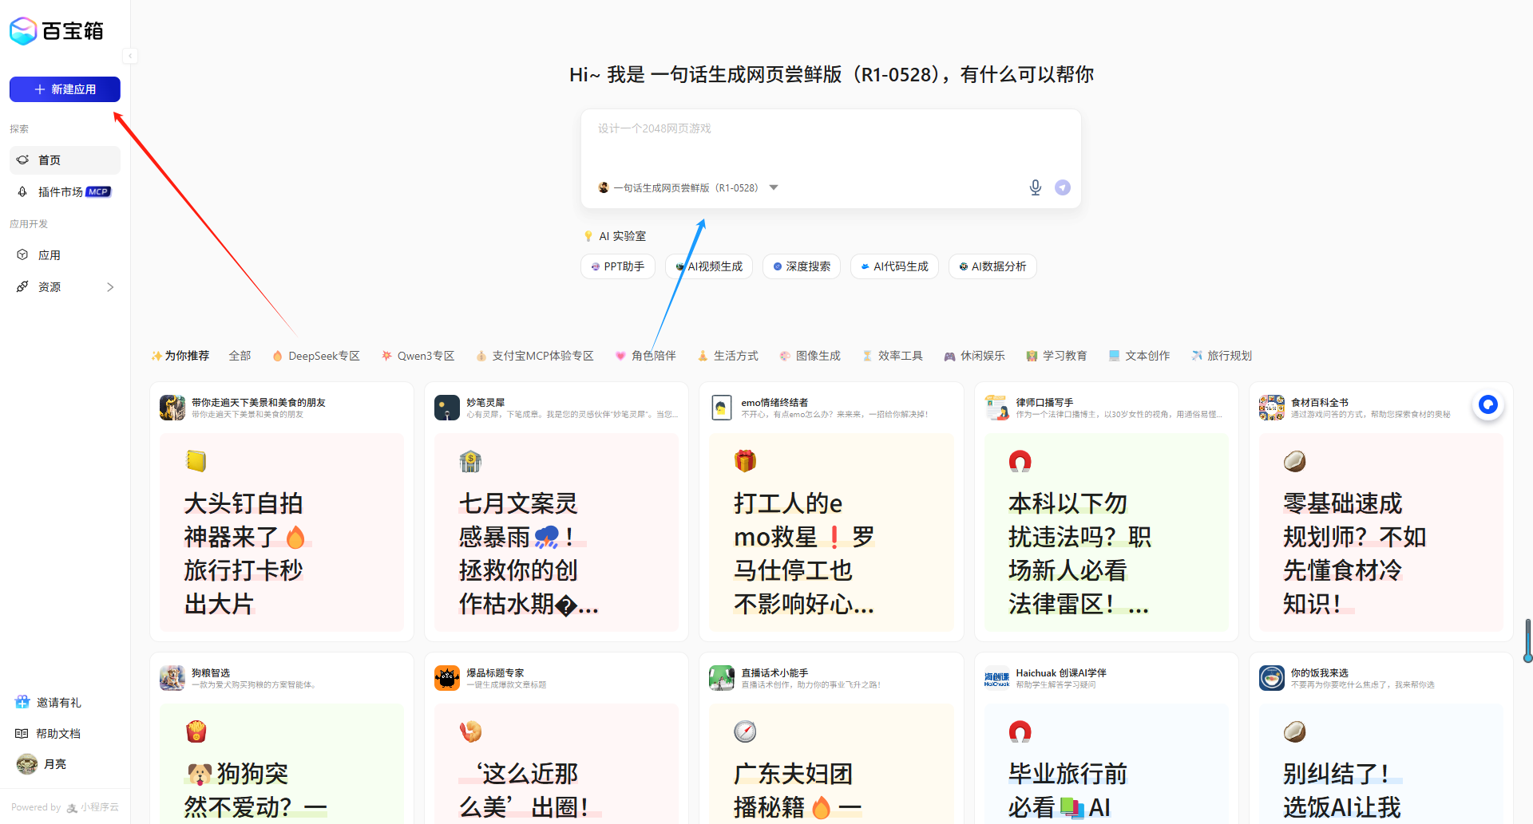Collapse the left sidebar panel
The height and width of the screenshot is (824, 1533).
pyautogui.click(x=130, y=56)
